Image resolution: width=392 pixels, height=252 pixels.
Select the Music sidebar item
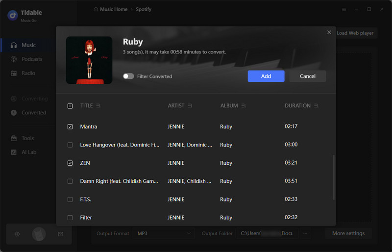28,45
